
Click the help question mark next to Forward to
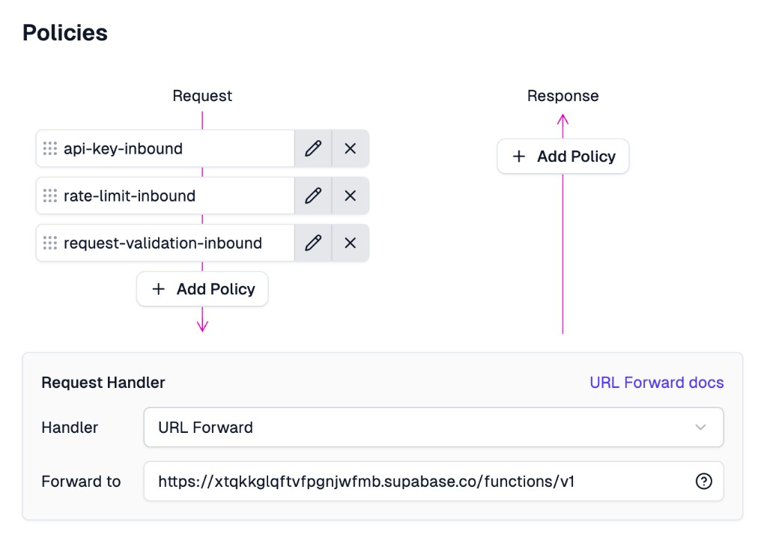[x=703, y=482]
